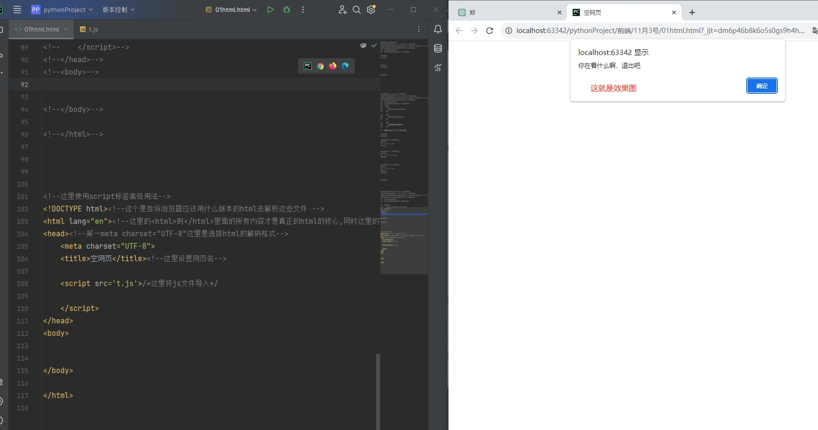Click the '<!--</html>-->' comment on line 96

(73, 134)
